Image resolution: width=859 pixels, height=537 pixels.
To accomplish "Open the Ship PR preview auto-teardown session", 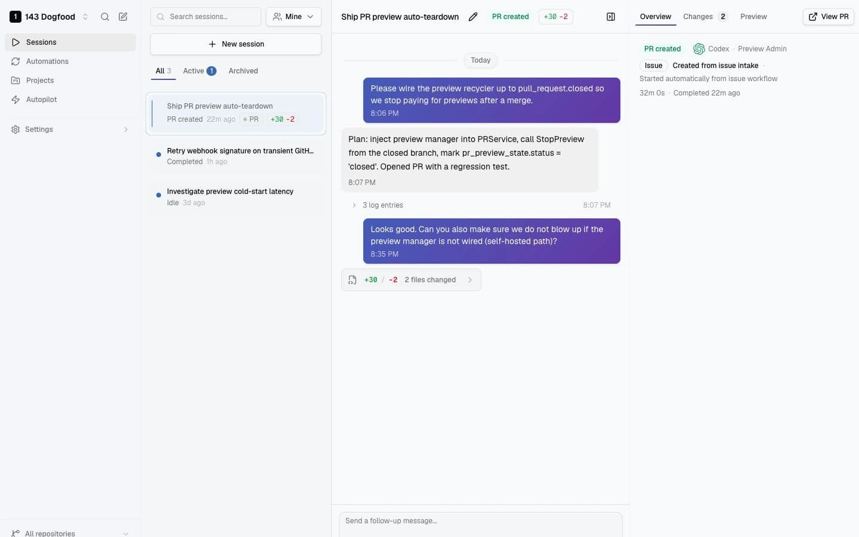I will 236,113.
